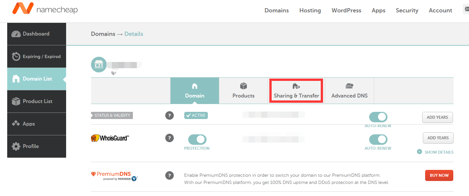The width and height of the screenshot is (469, 196).
Task: Click the Namecheap logo
Action: pyautogui.click(x=45, y=9)
